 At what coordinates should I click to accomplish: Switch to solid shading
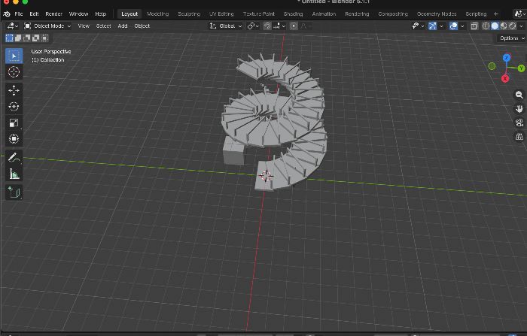pos(495,26)
